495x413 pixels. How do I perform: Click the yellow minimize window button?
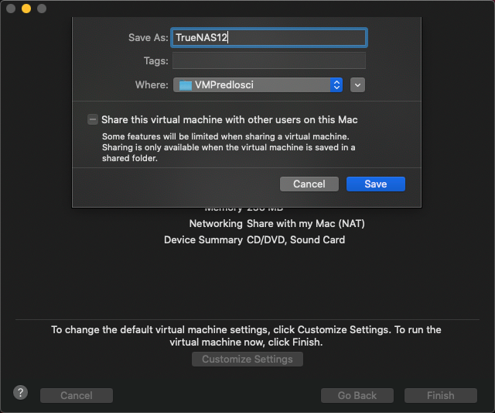tap(26, 9)
